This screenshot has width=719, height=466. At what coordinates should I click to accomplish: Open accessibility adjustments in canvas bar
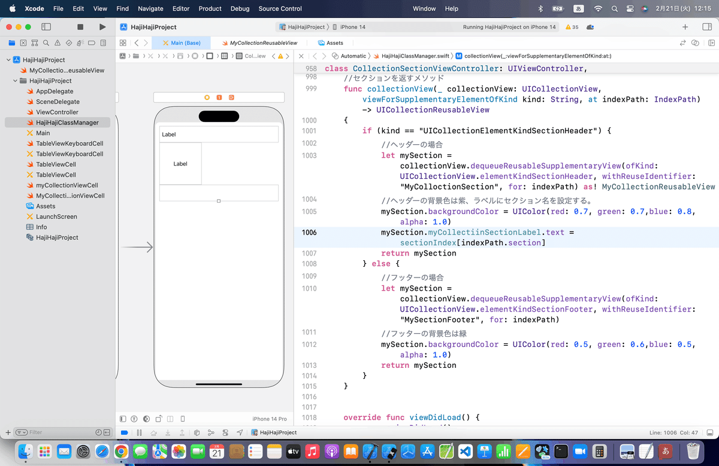point(135,419)
